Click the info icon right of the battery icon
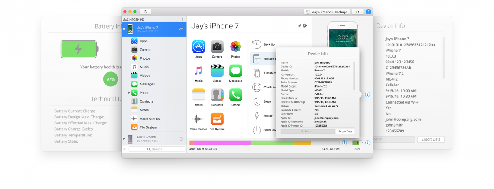The image size is (494, 189). point(368,143)
